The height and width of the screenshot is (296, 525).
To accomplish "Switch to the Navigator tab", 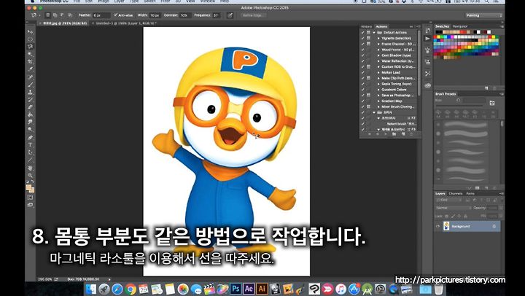I will coord(460,26).
